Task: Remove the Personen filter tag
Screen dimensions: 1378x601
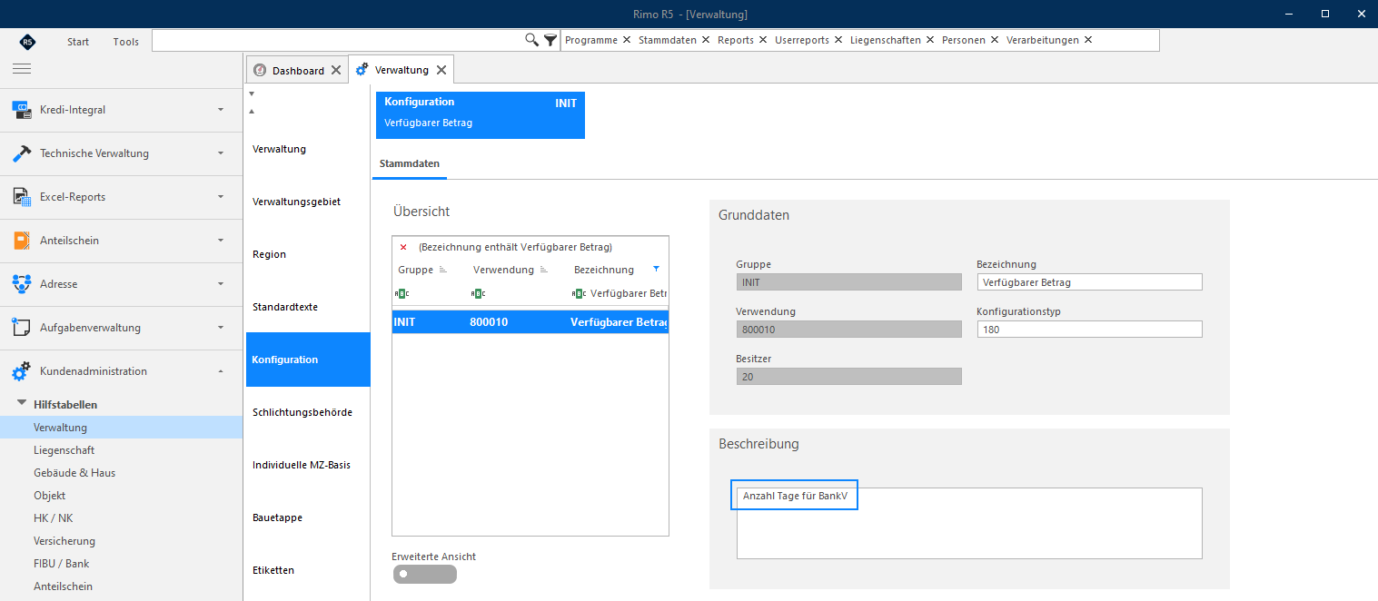Action: click(994, 40)
